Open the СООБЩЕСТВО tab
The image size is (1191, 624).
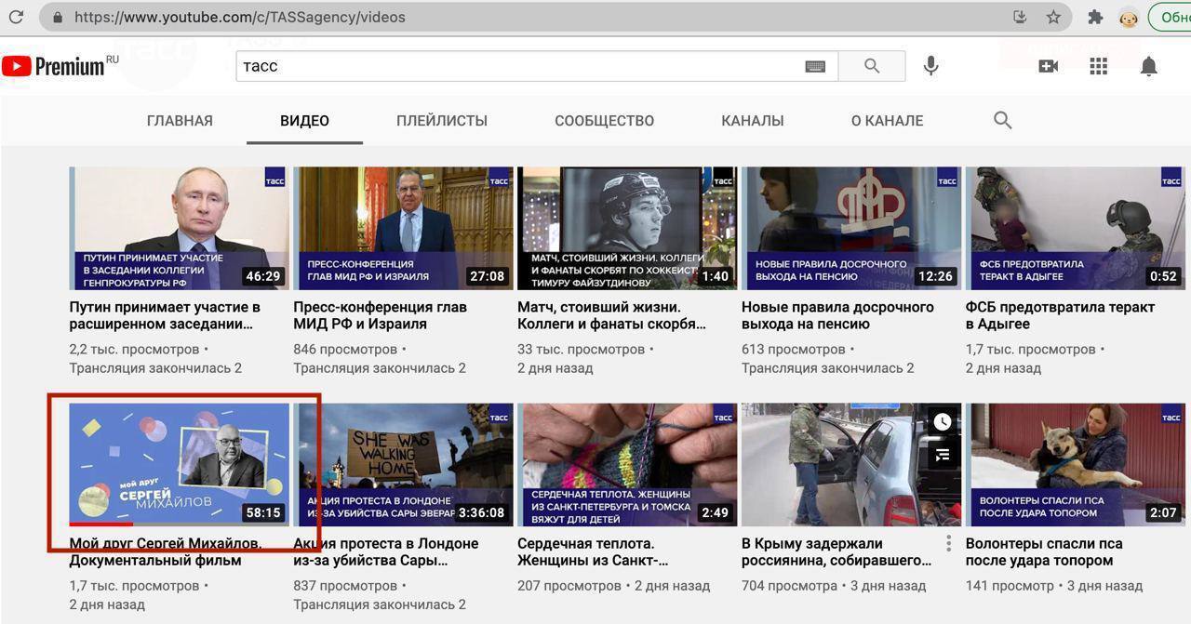pos(604,121)
